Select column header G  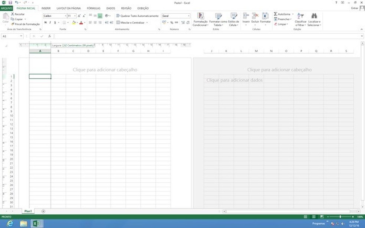(x=133, y=51)
